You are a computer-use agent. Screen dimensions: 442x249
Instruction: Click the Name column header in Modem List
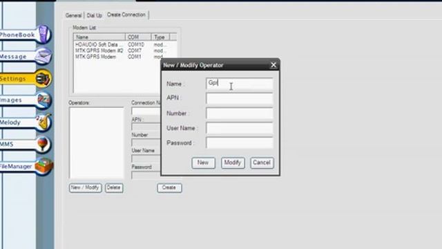click(99, 37)
